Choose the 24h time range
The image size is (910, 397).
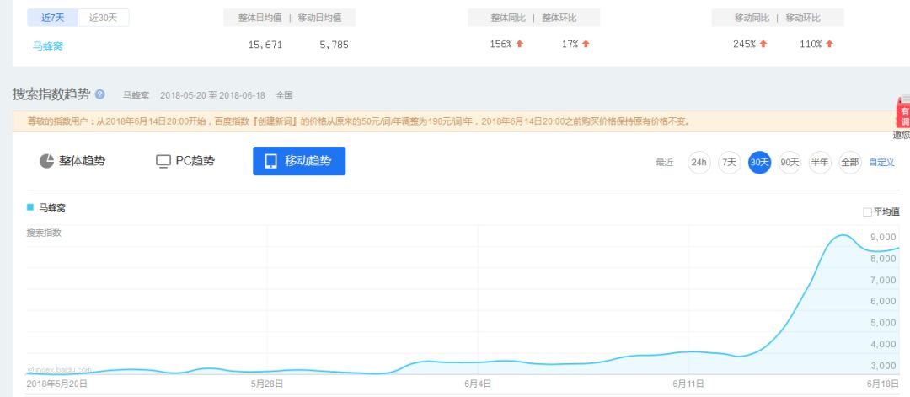699,163
